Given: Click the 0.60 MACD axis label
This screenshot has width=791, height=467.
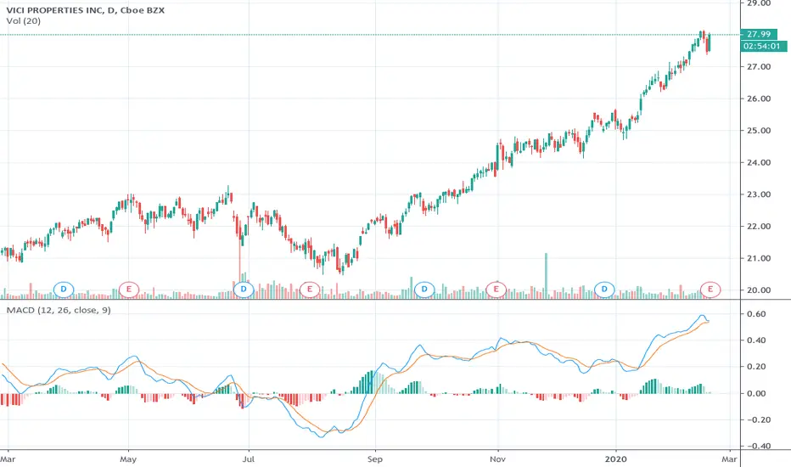Looking at the screenshot, I should tap(756, 313).
